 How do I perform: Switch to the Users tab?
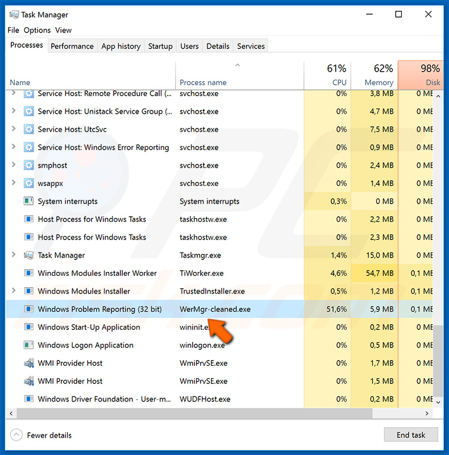pos(189,46)
